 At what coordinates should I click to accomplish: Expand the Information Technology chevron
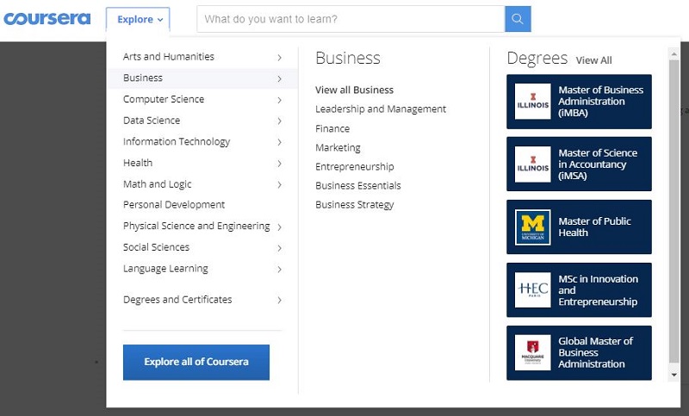[x=279, y=142]
